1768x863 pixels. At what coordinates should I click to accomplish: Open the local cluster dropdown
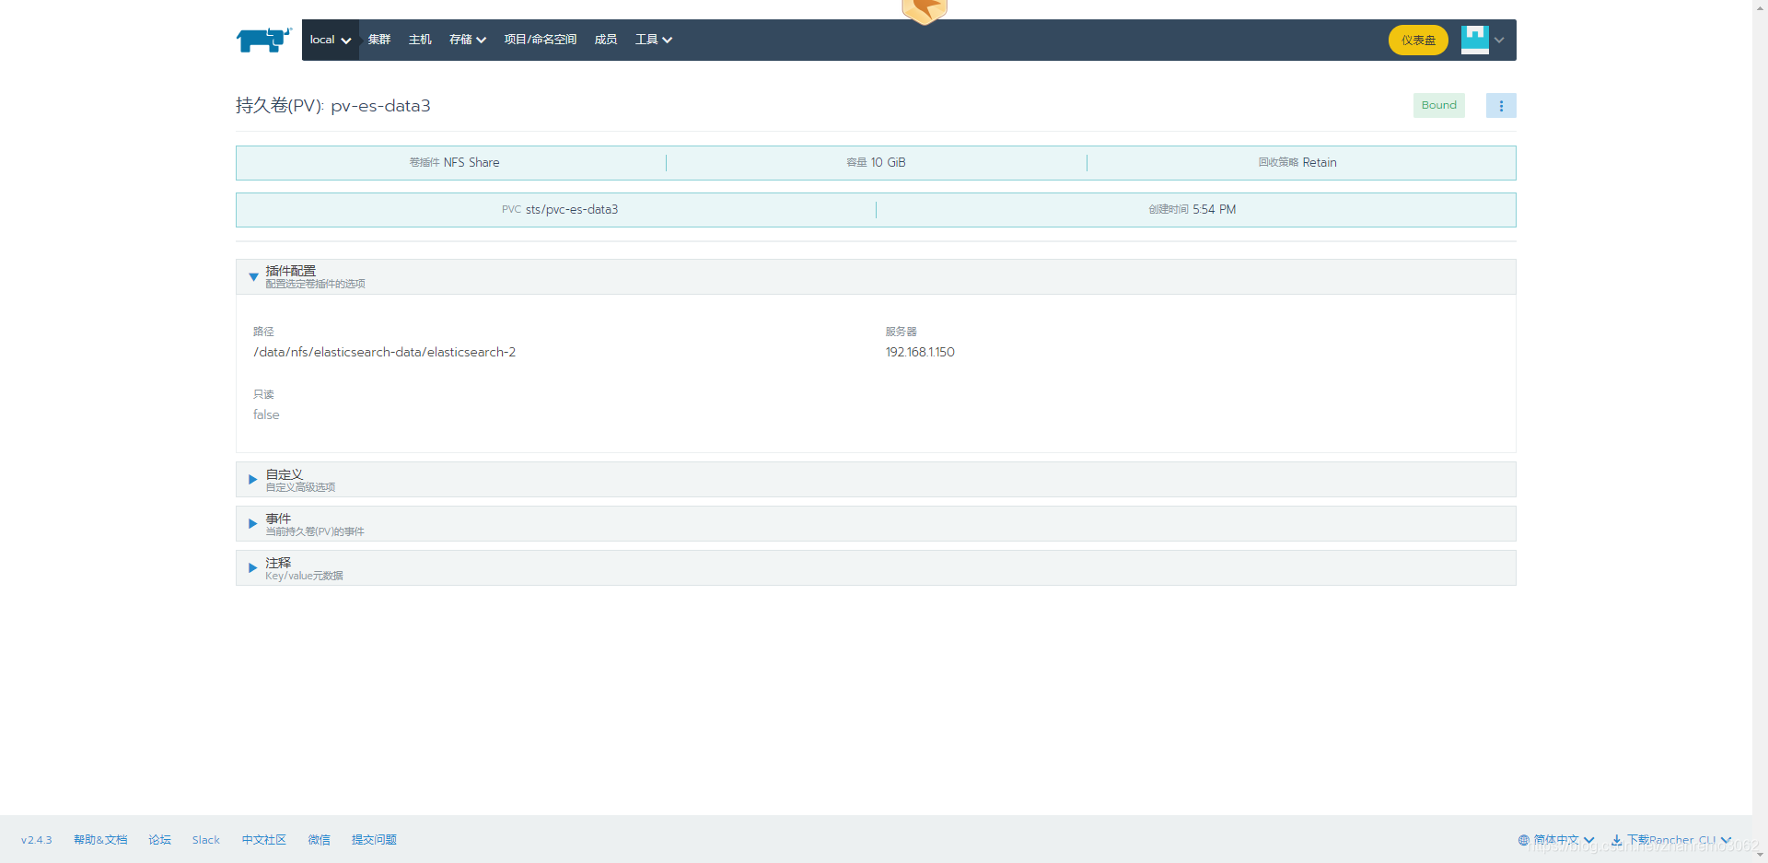[x=331, y=40]
